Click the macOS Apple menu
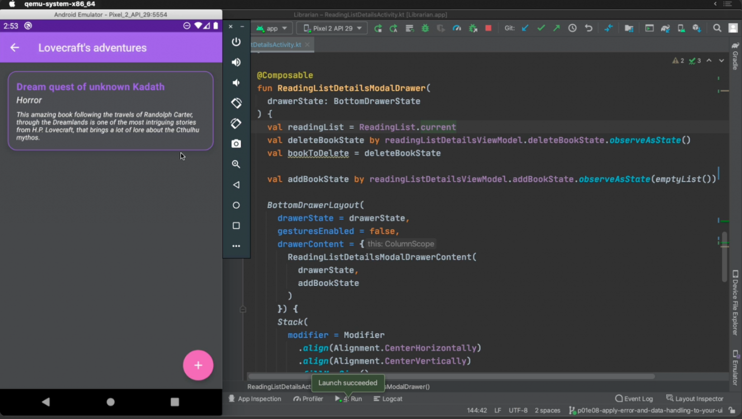The height and width of the screenshot is (419, 742). point(12,4)
